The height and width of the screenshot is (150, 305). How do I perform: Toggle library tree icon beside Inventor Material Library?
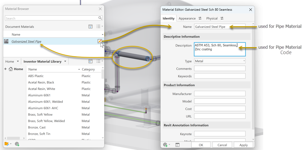pyautogui.click(x=90, y=61)
